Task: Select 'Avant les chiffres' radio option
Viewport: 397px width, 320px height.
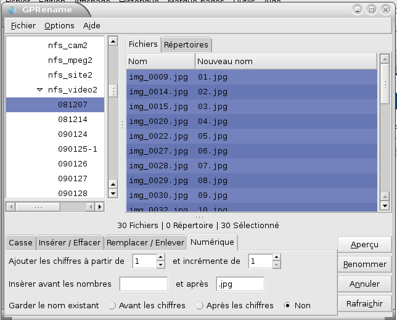Action: pos(112,305)
